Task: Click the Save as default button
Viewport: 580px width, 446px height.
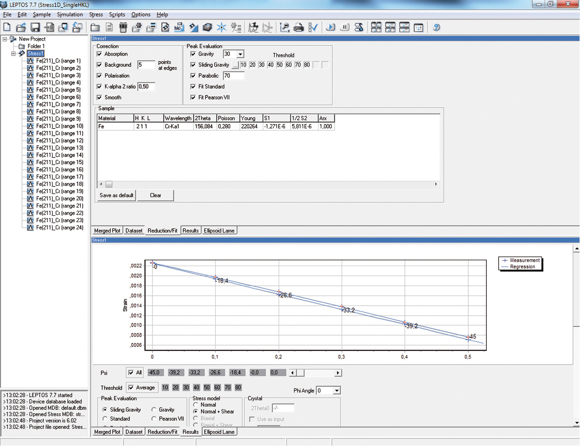Action: 116,195
